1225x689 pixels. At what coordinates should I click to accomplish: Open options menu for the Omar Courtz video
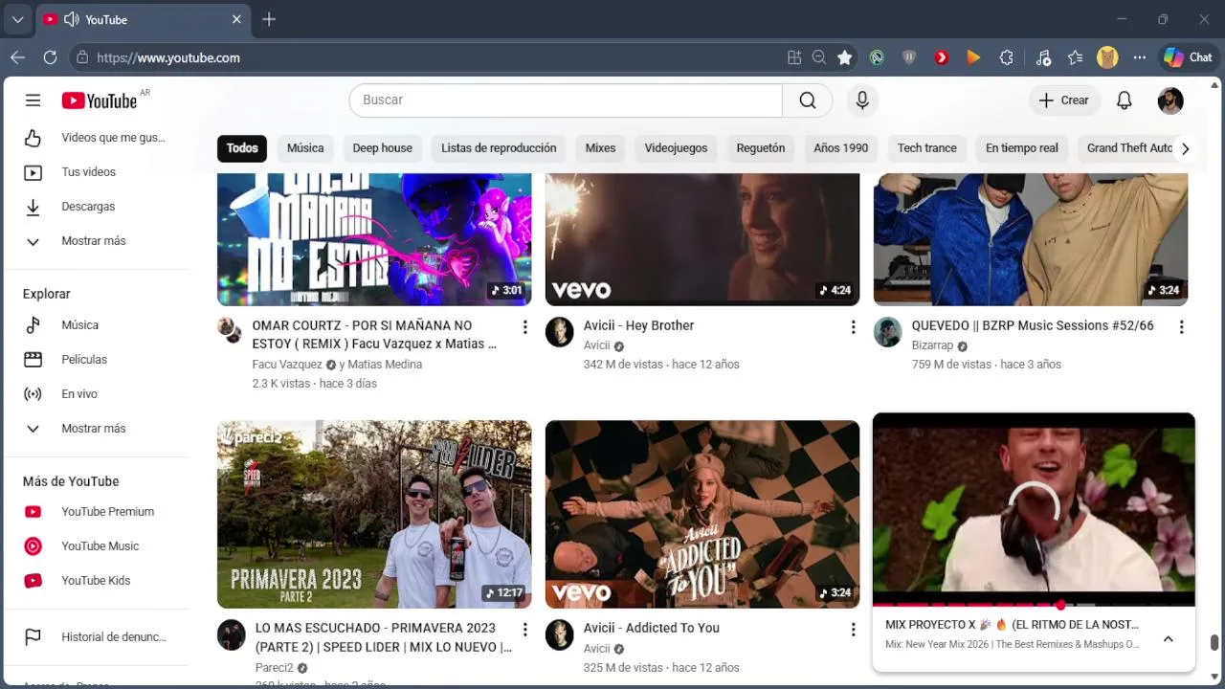[524, 327]
